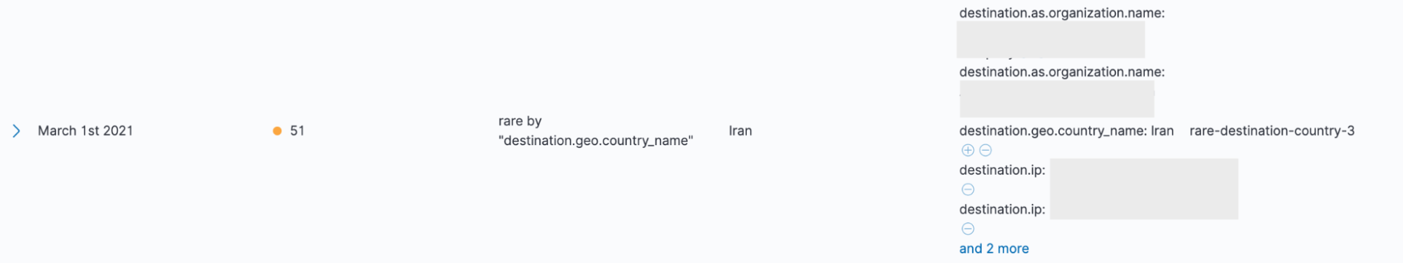The width and height of the screenshot is (1403, 263).
Task: Click minus icon under first destination.ip
Action: click(967, 189)
